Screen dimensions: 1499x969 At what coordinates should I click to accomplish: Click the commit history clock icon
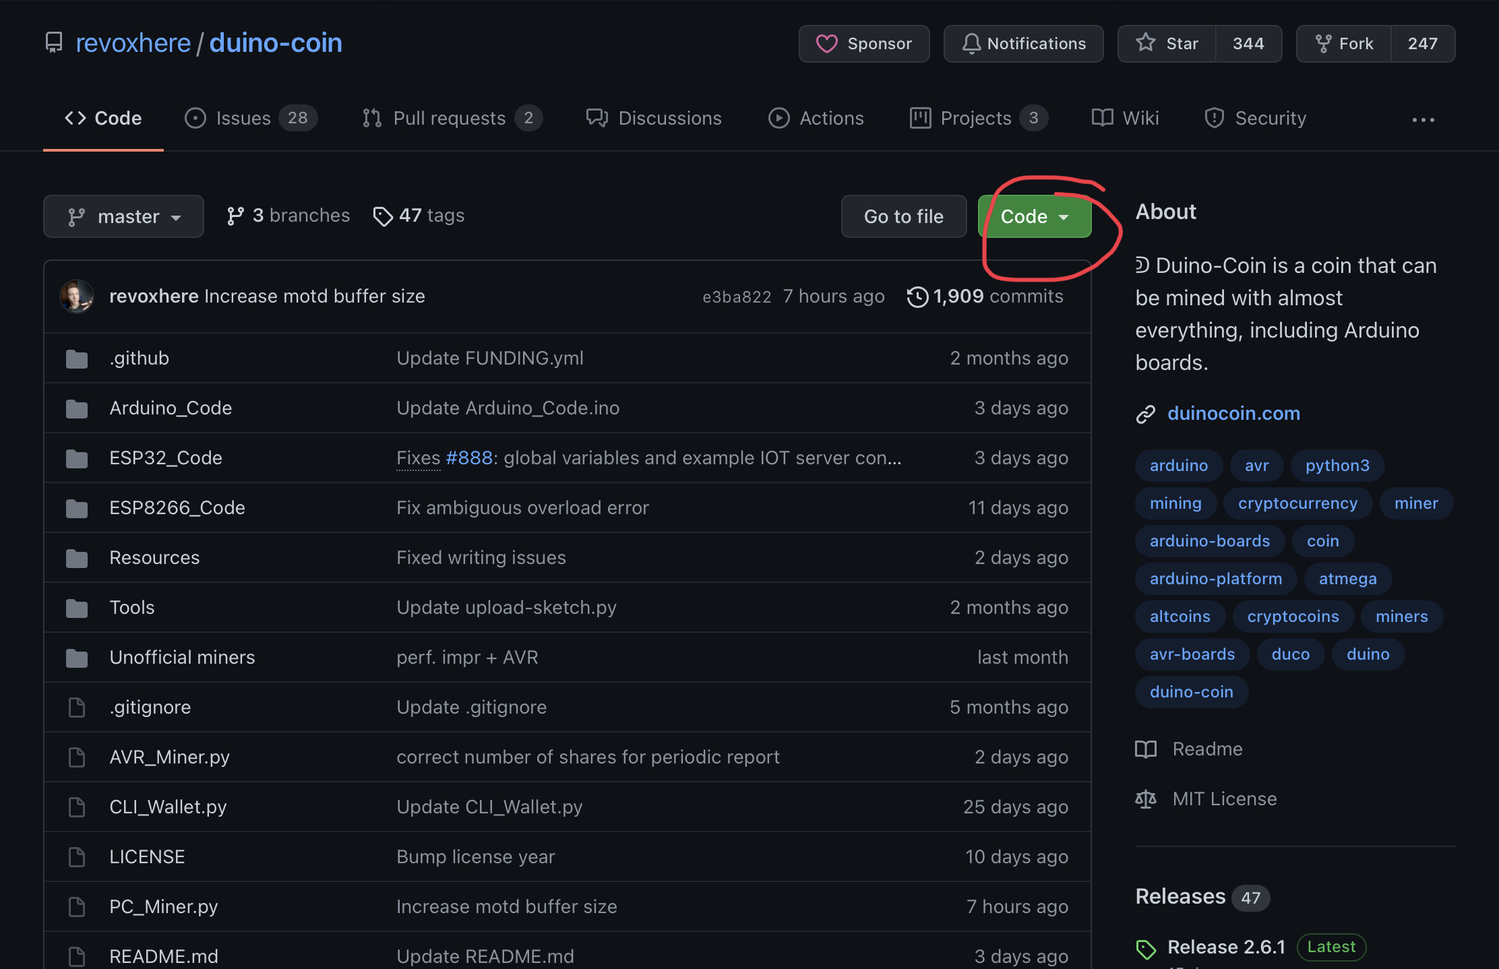tap(917, 296)
